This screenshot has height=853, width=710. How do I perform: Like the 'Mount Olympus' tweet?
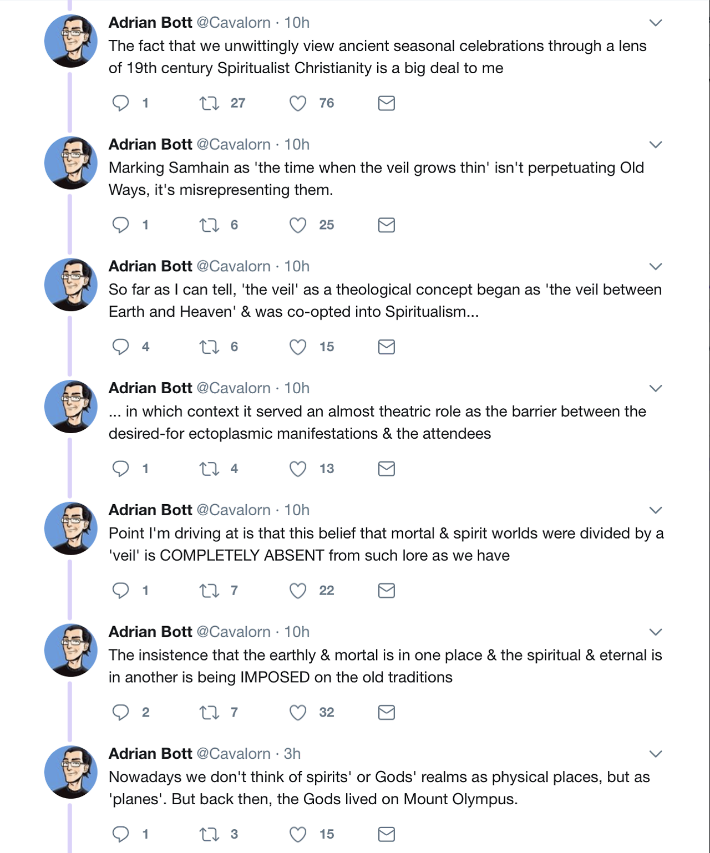pyautogui.click(x=298, y=835)
